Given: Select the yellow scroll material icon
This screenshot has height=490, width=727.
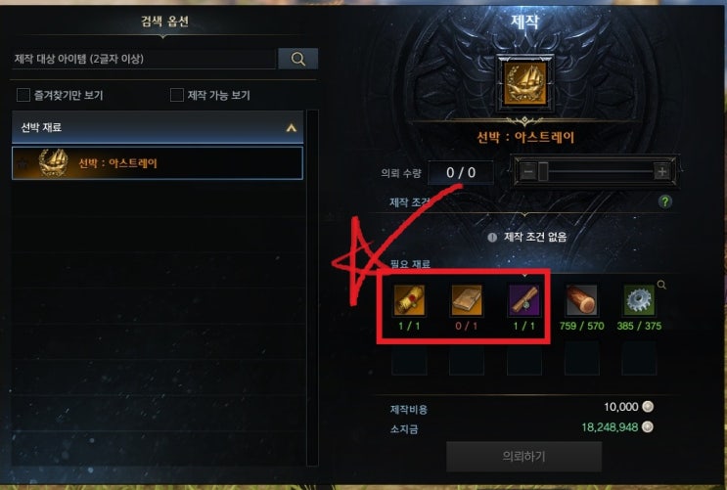Looking at the screenshot, I should 409,300.
